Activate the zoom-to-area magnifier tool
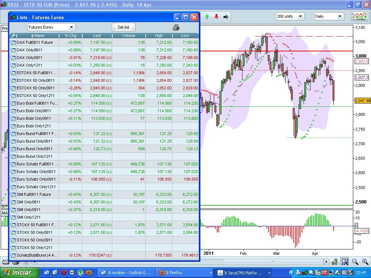 click(345, 261)
